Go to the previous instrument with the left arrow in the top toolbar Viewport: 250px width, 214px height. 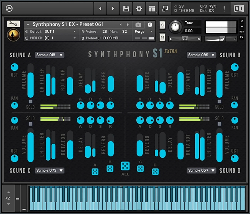pos(100,8)
